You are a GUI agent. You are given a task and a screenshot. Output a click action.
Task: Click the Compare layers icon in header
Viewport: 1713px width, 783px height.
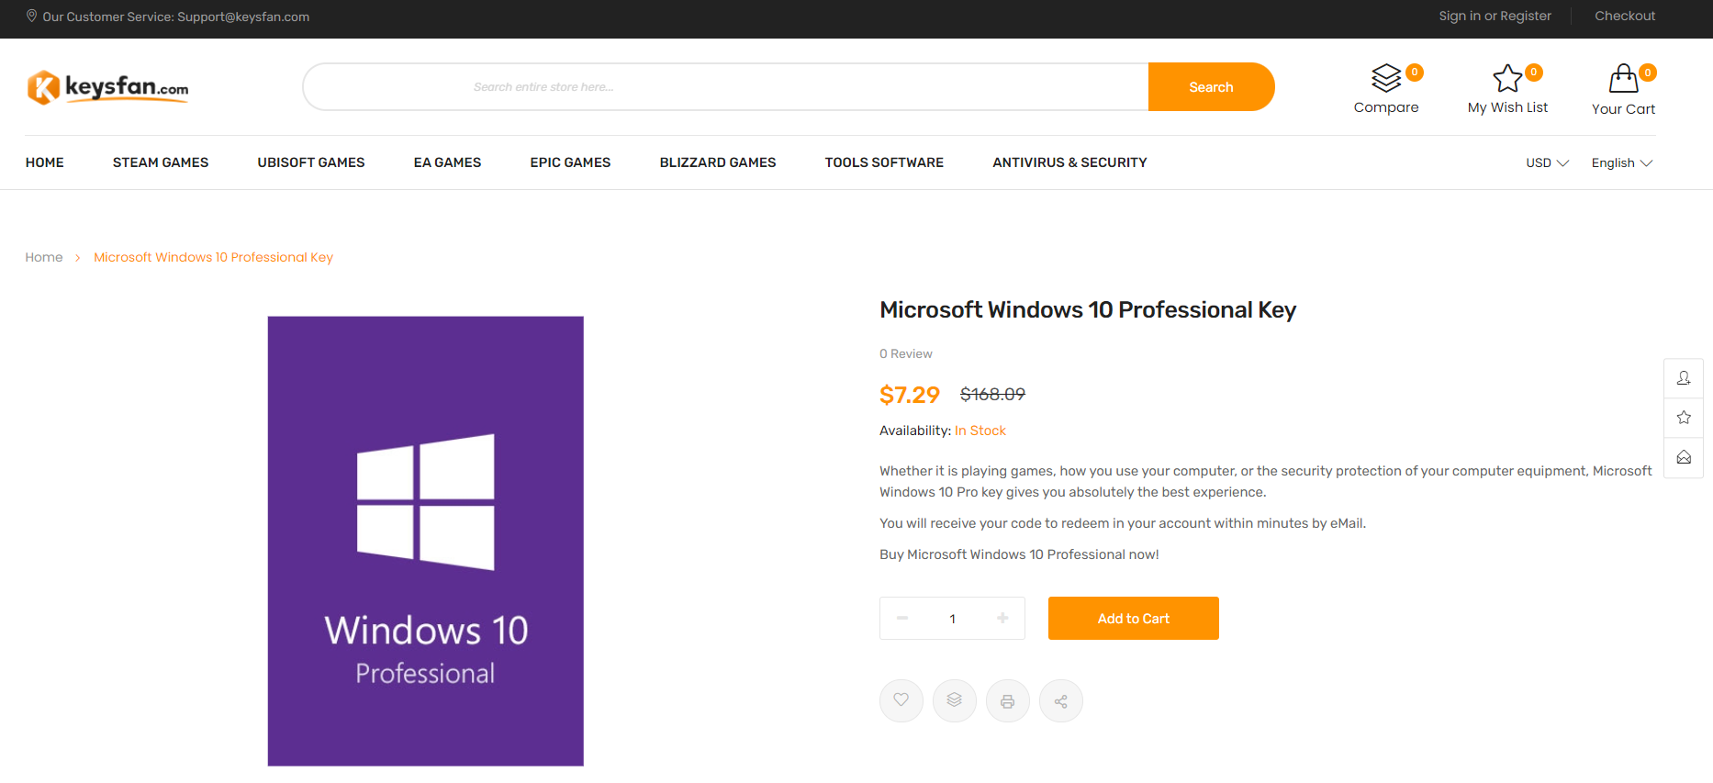point(1386,79)
